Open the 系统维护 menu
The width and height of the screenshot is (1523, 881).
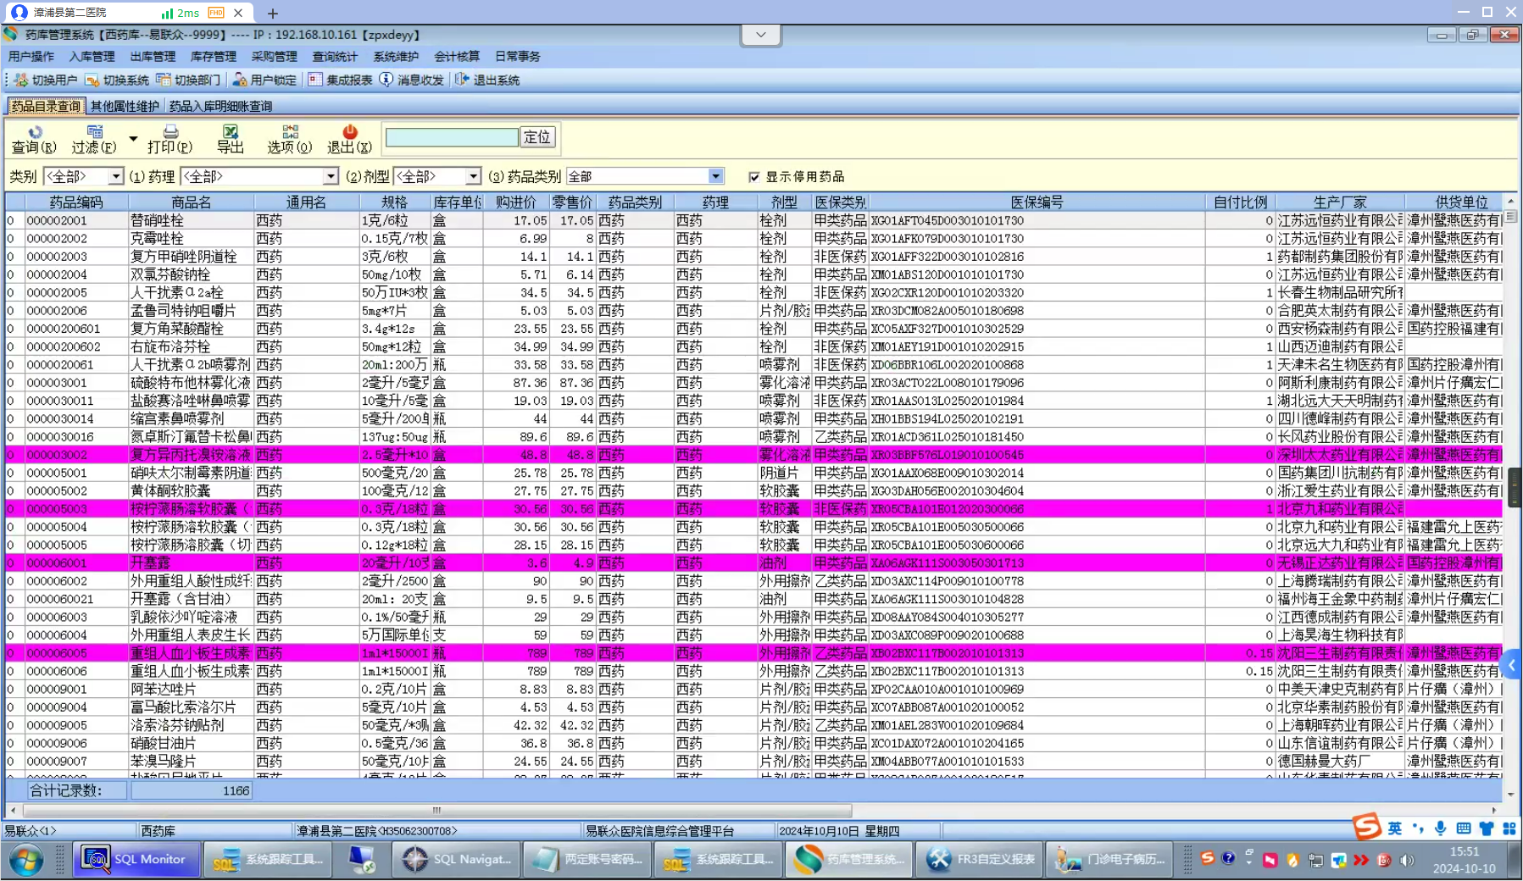pyautogui.click(x=396, y=57)
